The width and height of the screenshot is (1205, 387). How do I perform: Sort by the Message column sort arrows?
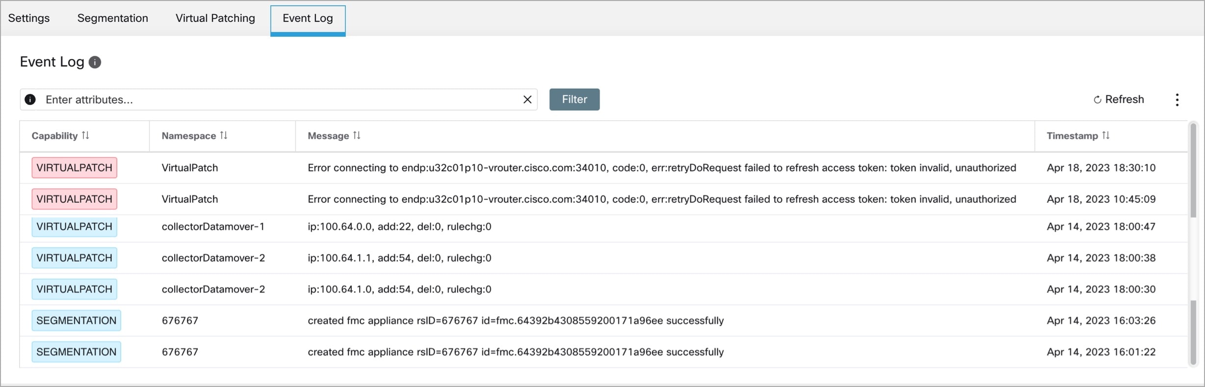pyautogui.click(x=357, y=135)
